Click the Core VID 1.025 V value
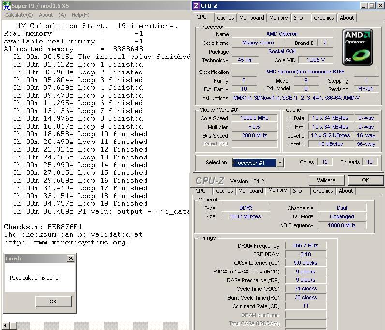Screen dimensions: 385x330 coord(315,60)
